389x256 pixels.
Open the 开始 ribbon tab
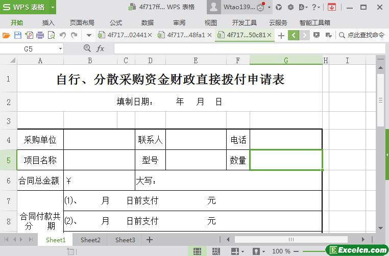click(x=17, y=23)
